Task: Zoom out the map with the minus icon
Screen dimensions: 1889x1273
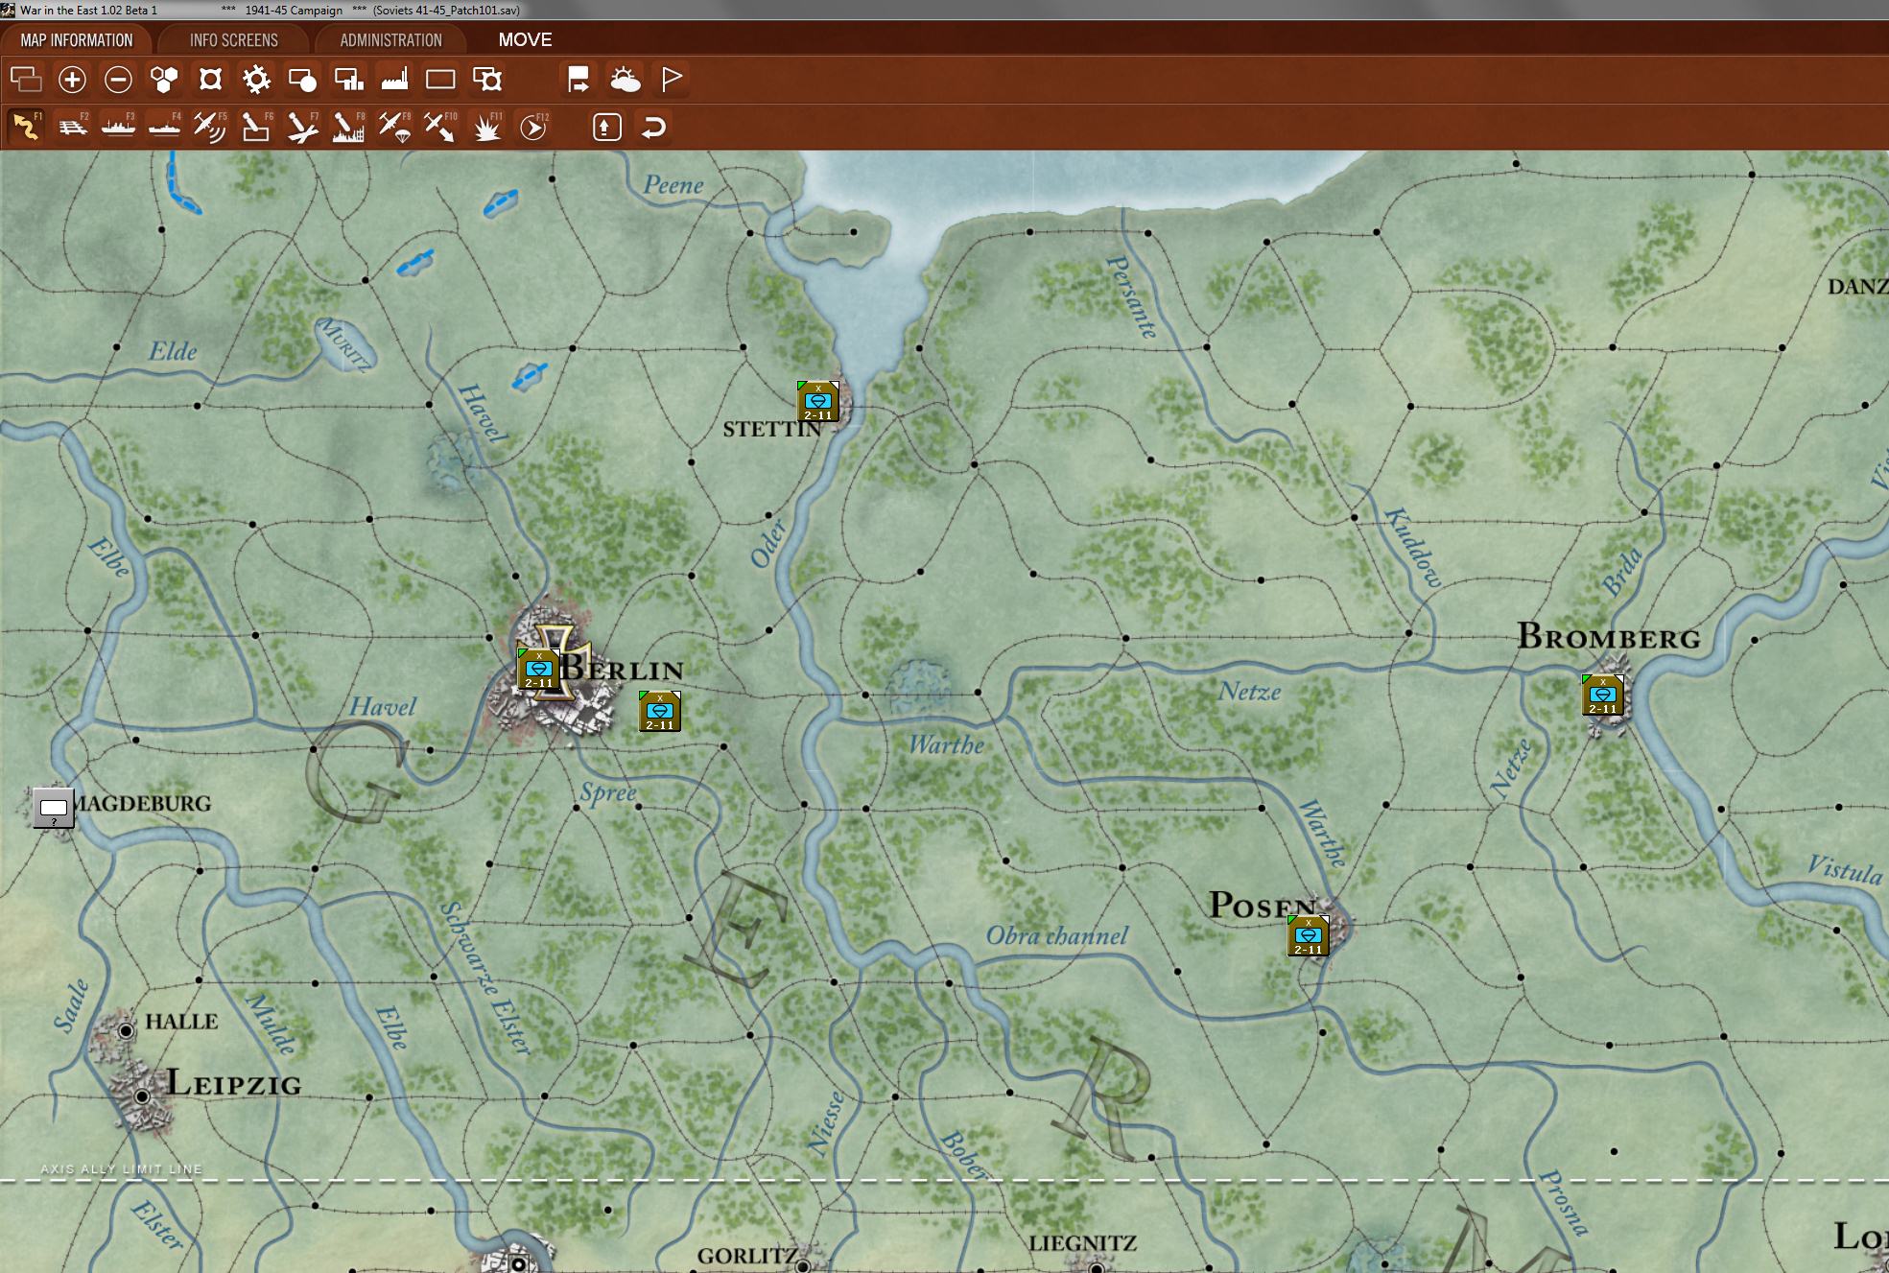Action: pyautogui.click(x=118, y=79)
